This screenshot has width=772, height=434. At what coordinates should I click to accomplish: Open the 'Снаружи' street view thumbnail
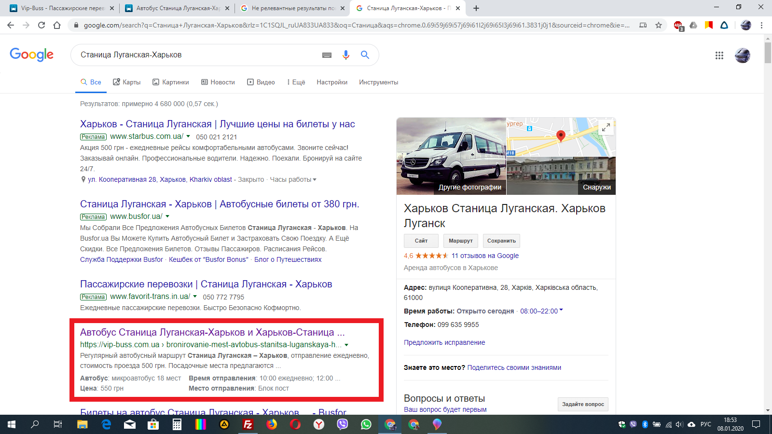pyautogui.click(x=561, y=176)
